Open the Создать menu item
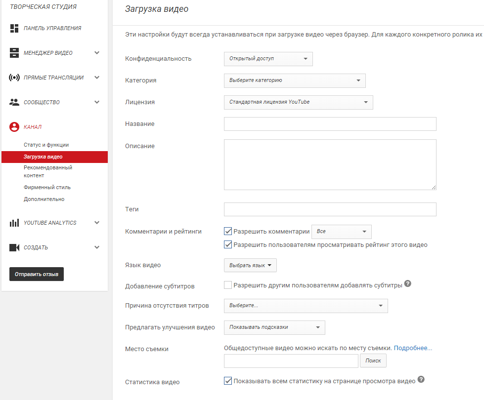484x400 pixels. (36, 247)
